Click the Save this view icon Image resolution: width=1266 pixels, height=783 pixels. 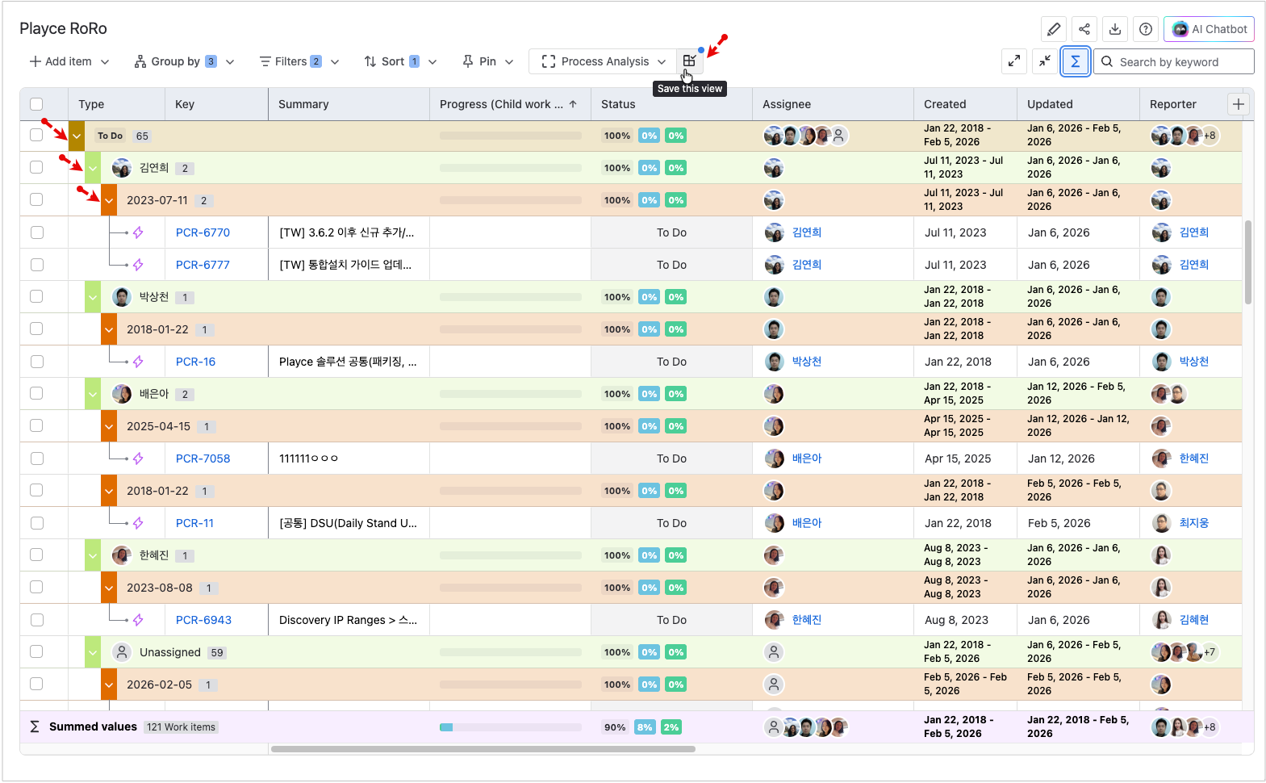[x=689, y=61]
